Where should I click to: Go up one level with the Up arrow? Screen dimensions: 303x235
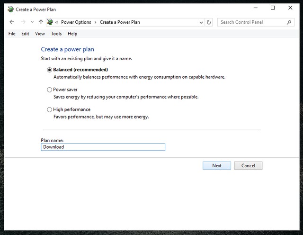coord(41,22)
